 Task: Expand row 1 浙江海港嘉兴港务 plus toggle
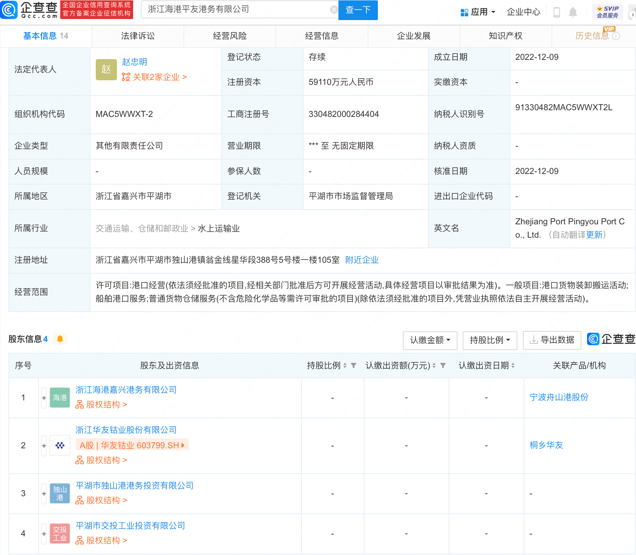click(x=44, y=398)
